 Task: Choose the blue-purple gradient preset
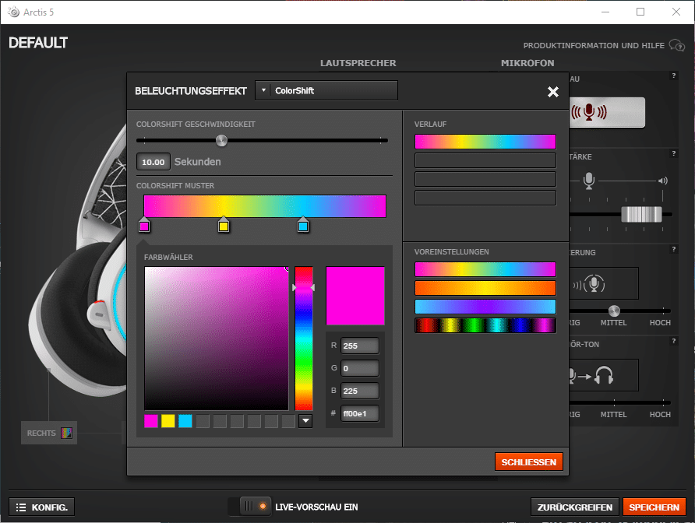pos(485,307)
